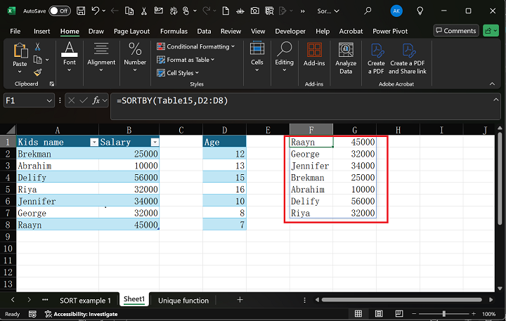Click Create a PDF icon
Image resolution: width=506 pixels, height=321 pixels.
click(376, 58)
